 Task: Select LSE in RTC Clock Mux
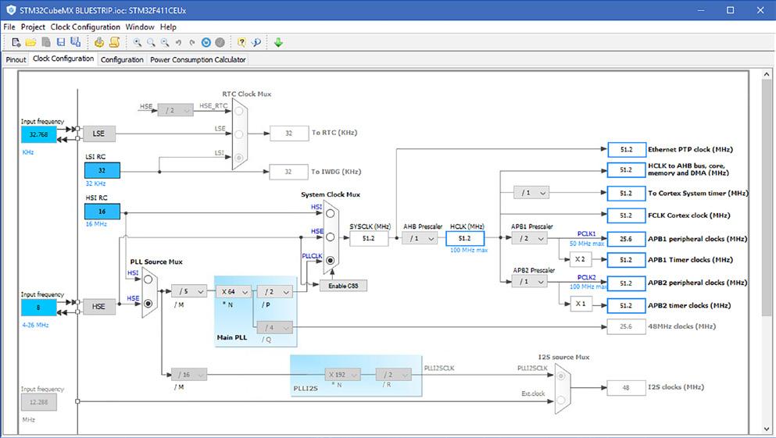239,134
